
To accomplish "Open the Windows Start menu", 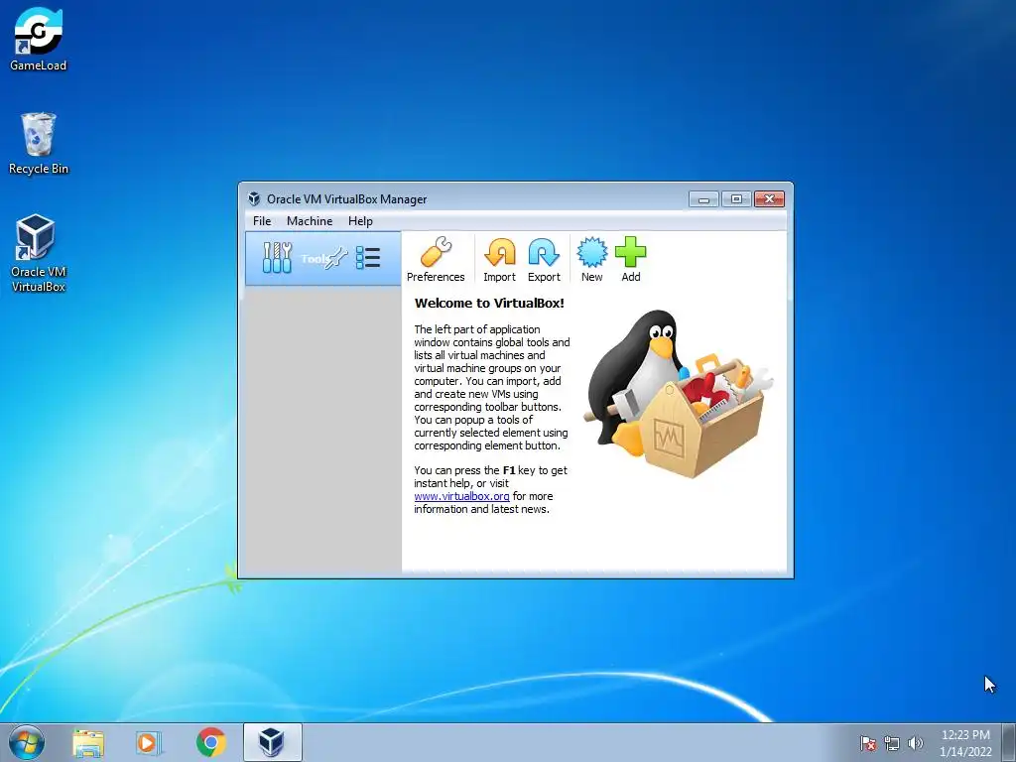I will [x=27, y=742].
